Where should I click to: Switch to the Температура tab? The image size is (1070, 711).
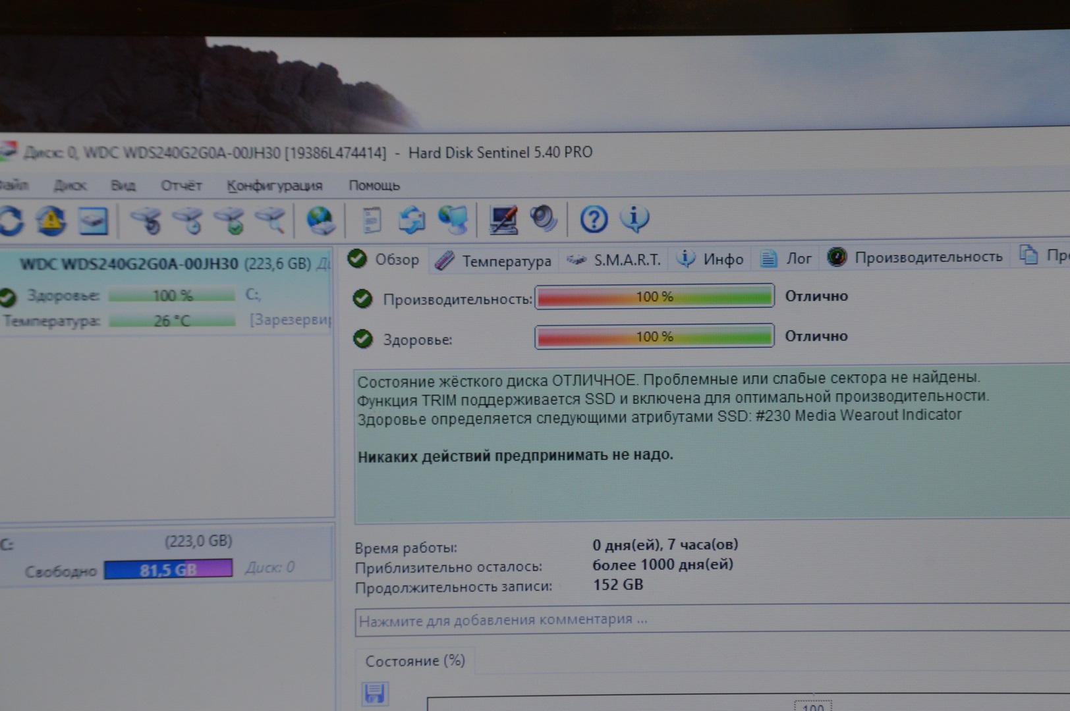click(493, 261)
